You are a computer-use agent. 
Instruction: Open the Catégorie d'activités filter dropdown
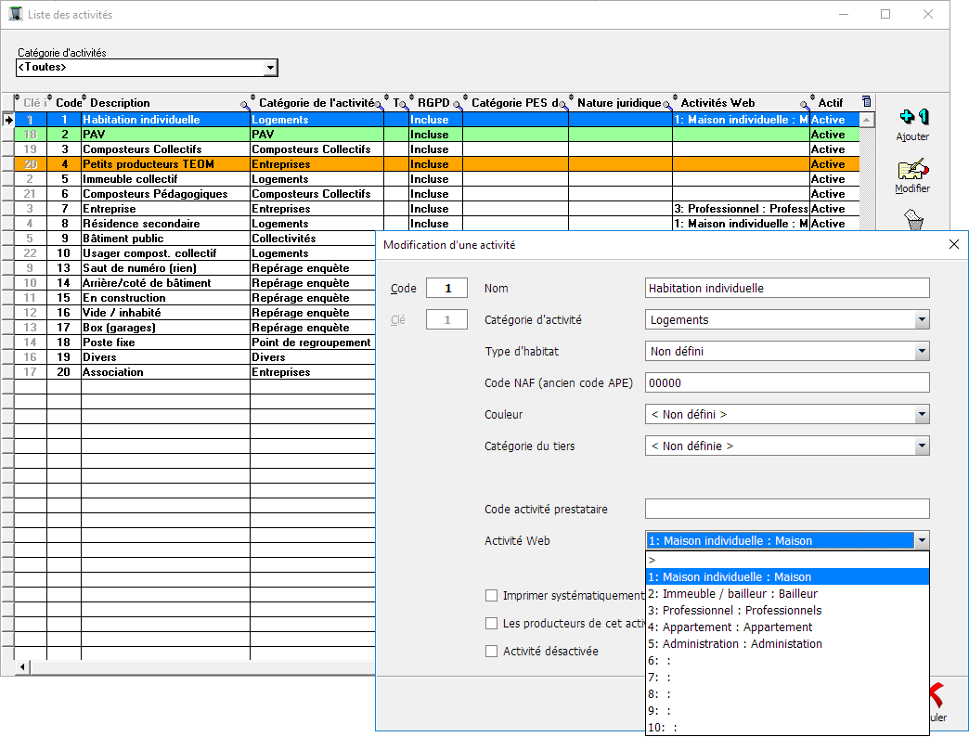click(271, 68)
